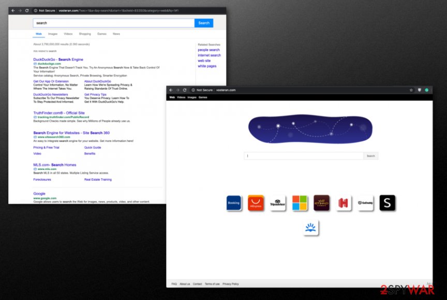Screen dimensions: 447x300
Task: Open Pricing & Free Trial sublink
Action: [x=46, y=148]
